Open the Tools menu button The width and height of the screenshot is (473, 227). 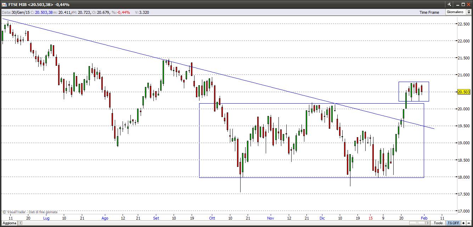[x=438, y=223]
